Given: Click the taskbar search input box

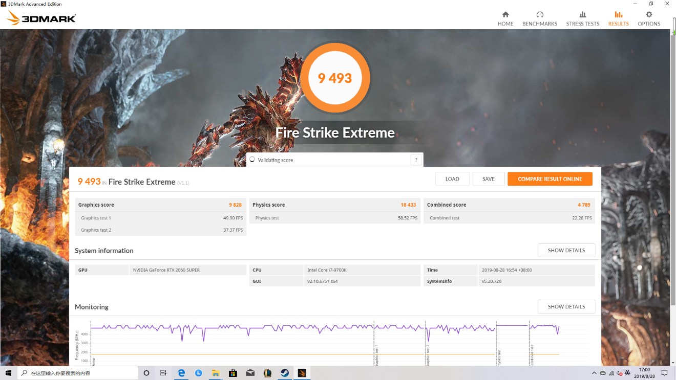Looking at the screenshot, I should (x=77, y=373).
